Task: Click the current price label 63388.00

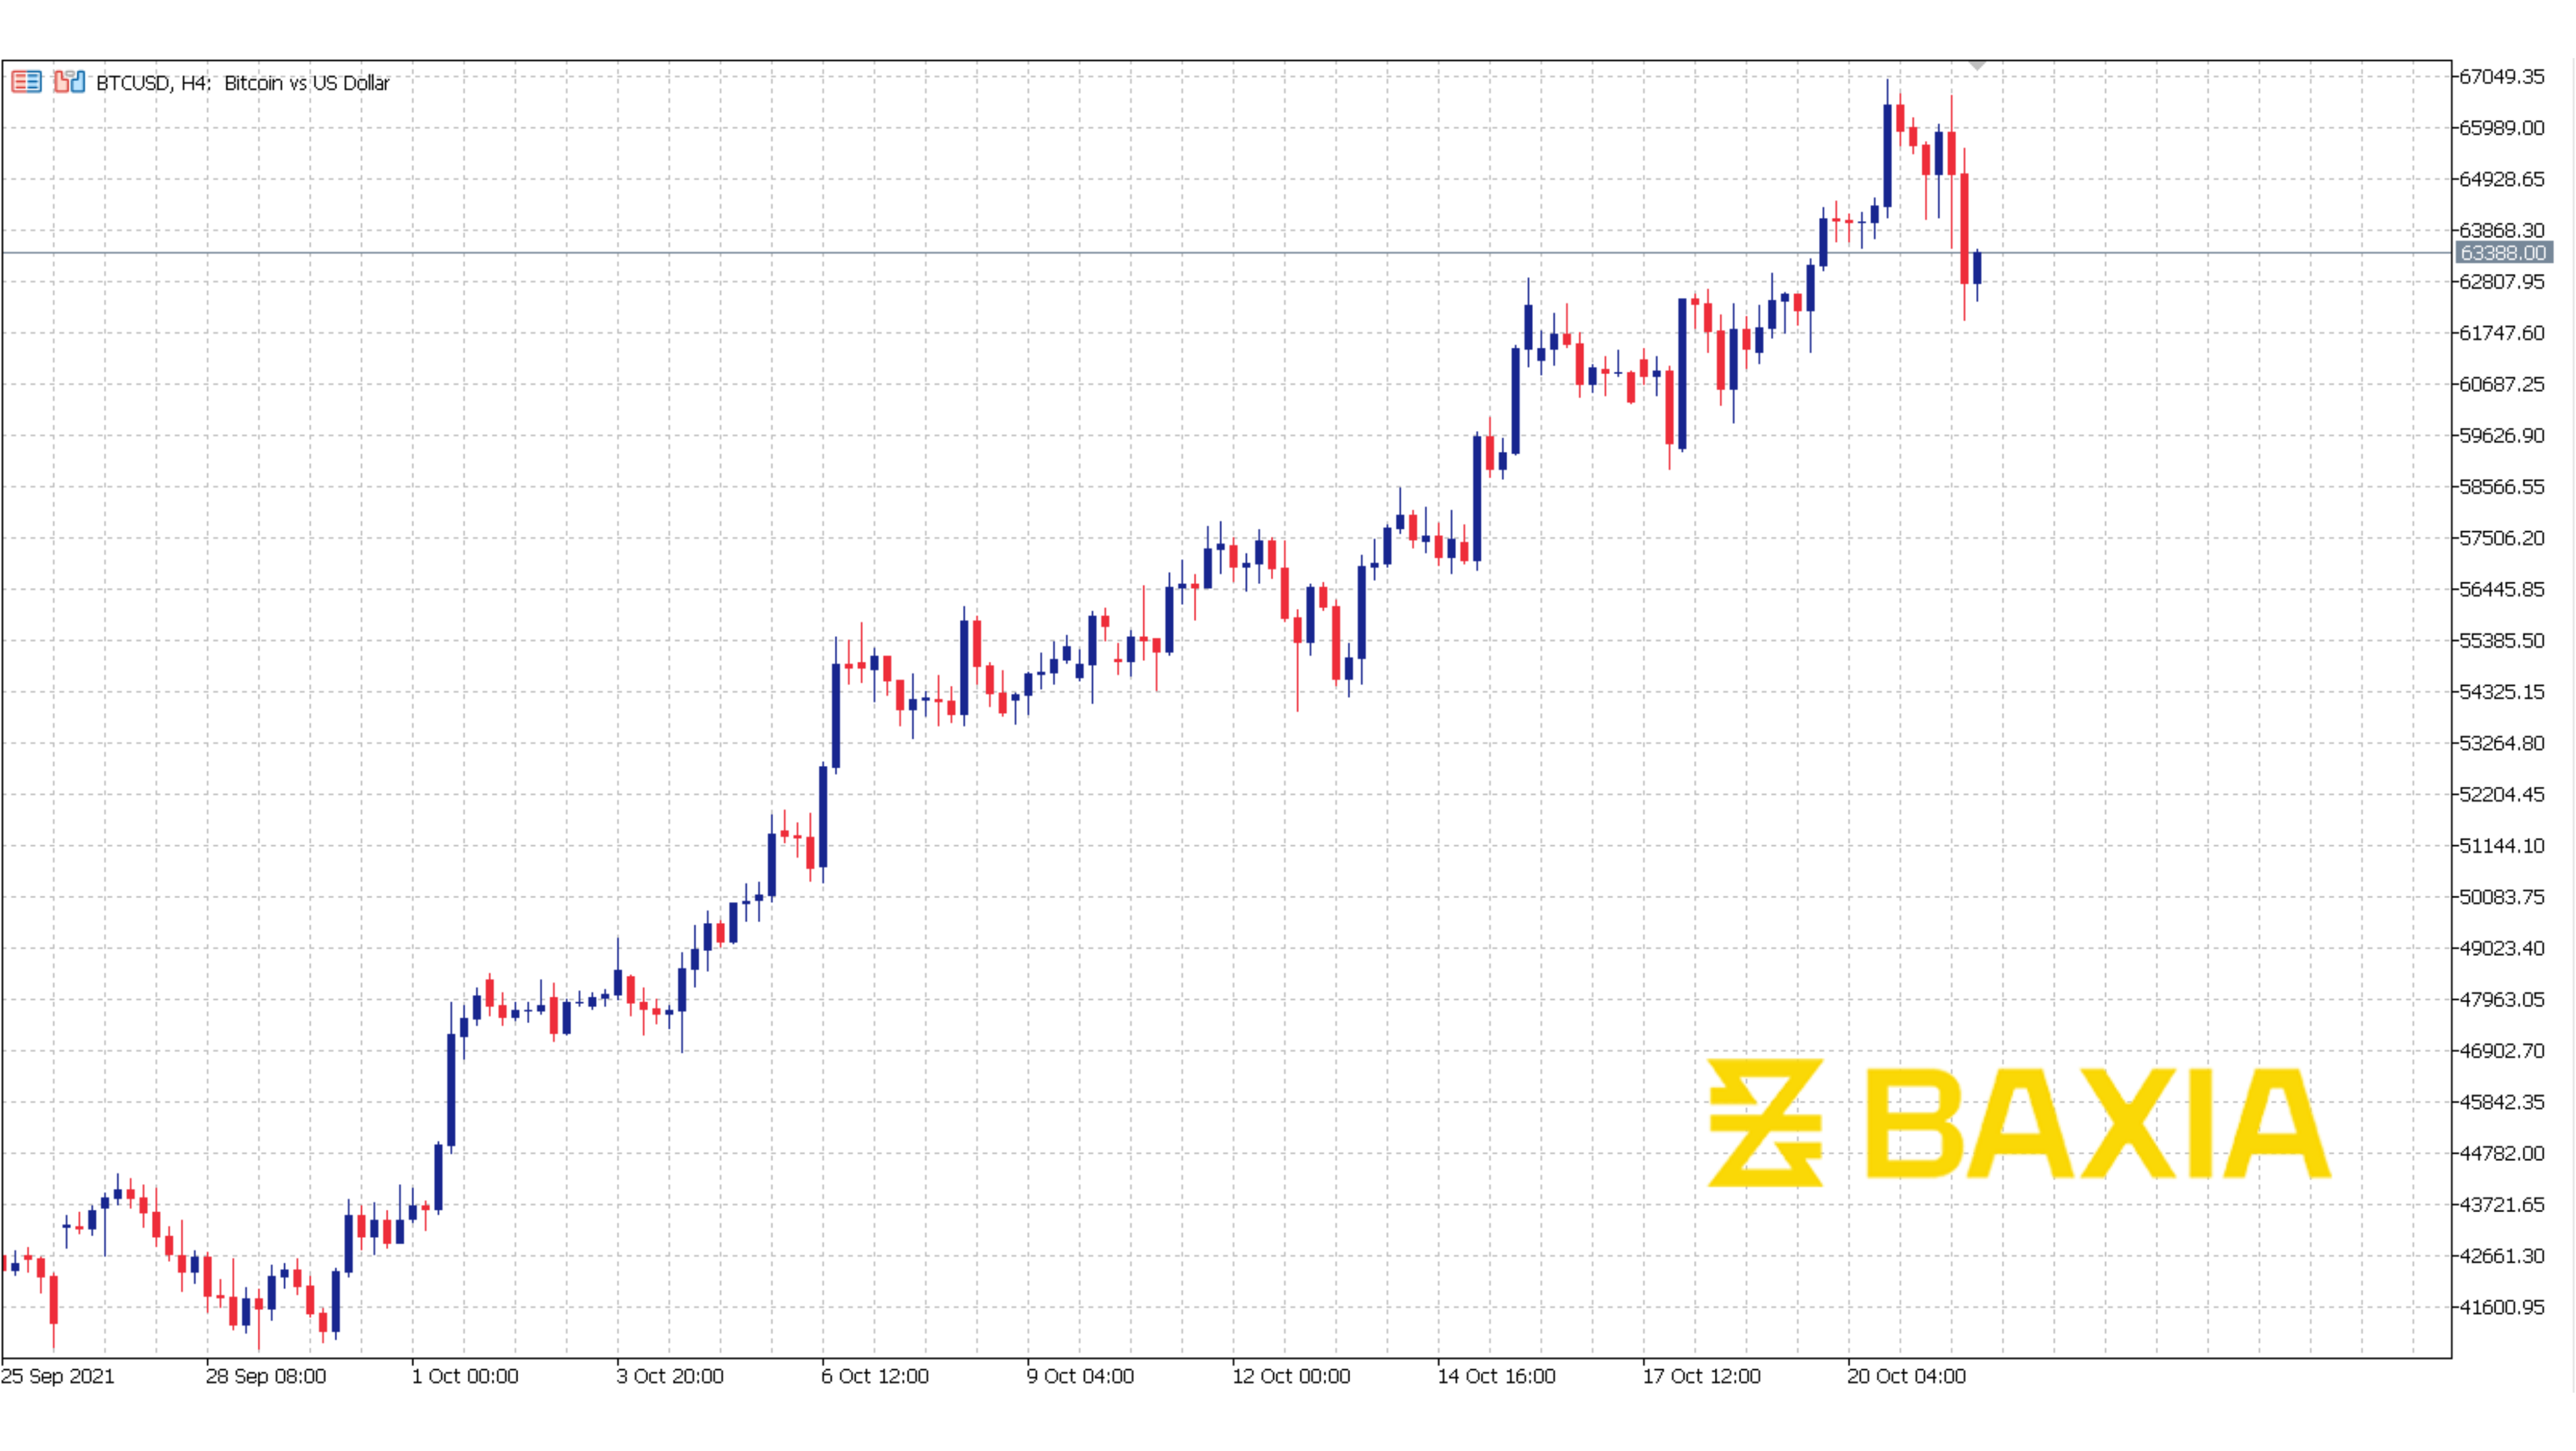Action: pos(2503,253)
